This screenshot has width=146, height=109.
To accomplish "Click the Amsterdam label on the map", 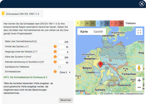I will coord(88,54).
